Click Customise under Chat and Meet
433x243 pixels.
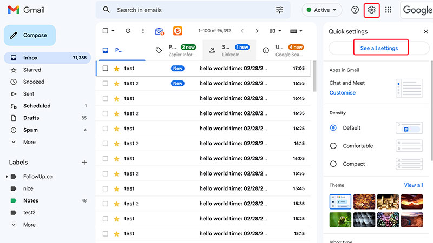343,93
